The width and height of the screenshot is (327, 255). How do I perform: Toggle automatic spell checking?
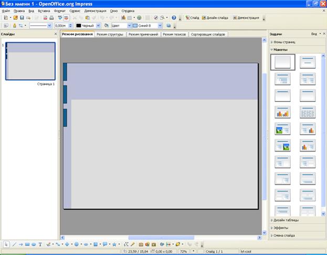point(66,18)
